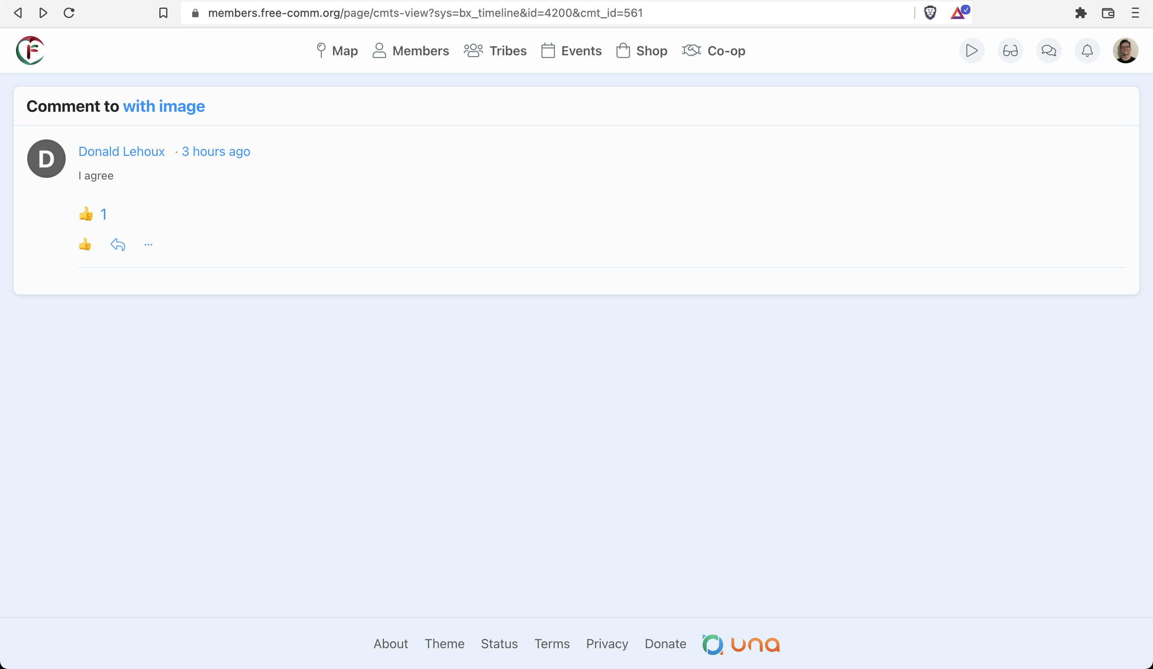View who liked via count 1
Viewport: 1153px width, 669px height.
pyautogui.click(x=103, y=214)
